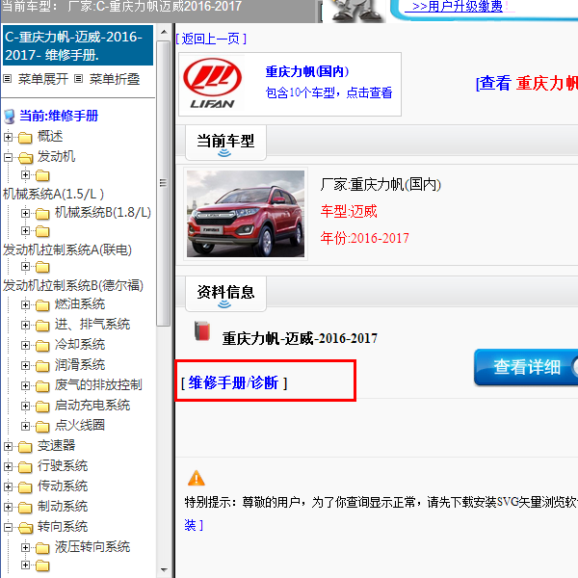Select 发动机控制系统B(德尔福) tree item
The width and height of the screenshot is (578, 578).
[73, 286]
